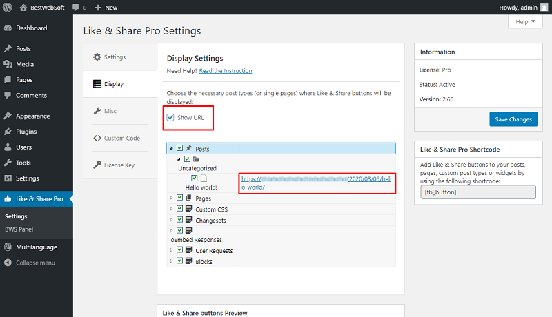Toggle the Uncategorized category checkbox
The width and height of the screenshot is (552, 317).
pyautogui.click(x=187, y=159)
